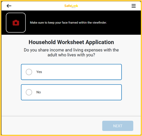This screenshot has height=136, width=142.
Task: Click empty space right of No label
Action: (x=81, y=92)
